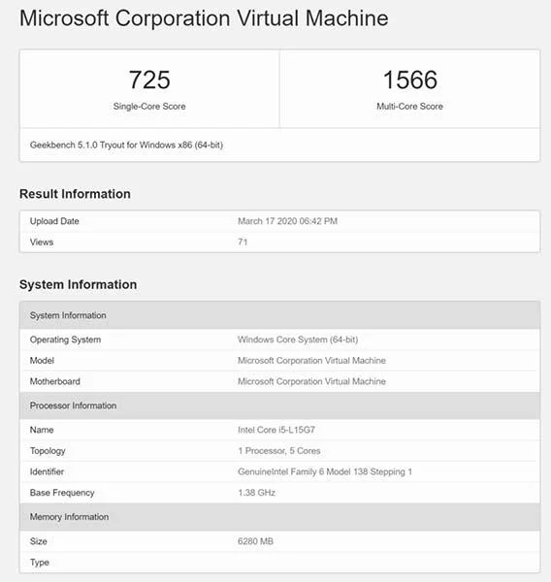Click the Processor Information table header
551x582 pixels.
point(279,405)
